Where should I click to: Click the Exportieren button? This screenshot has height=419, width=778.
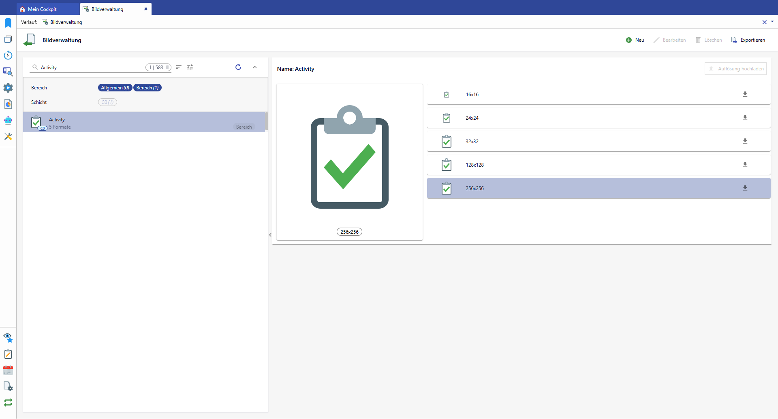748,40
